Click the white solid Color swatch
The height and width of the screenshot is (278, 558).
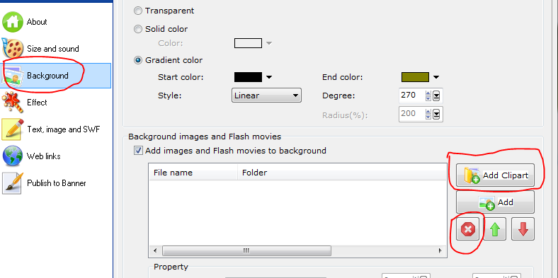[x=248, y=43]
